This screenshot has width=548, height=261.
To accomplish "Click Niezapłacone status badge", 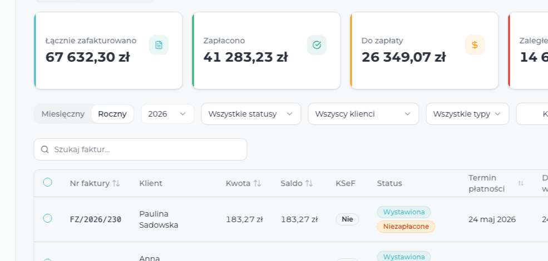I will [x=406, y=227].
